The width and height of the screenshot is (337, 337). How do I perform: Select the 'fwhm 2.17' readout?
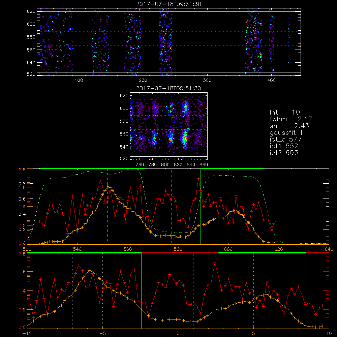pyautogui.click(x=290, y=119)
